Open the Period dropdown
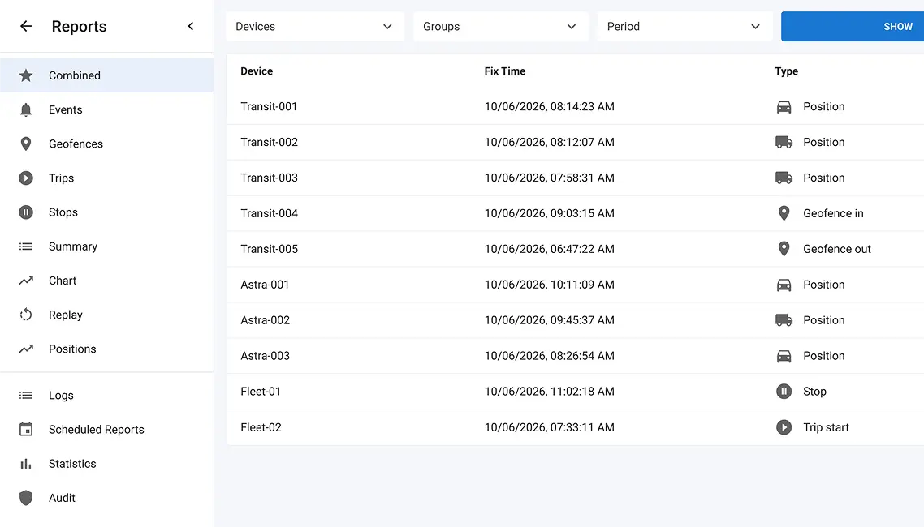 (x=684, y=27)
